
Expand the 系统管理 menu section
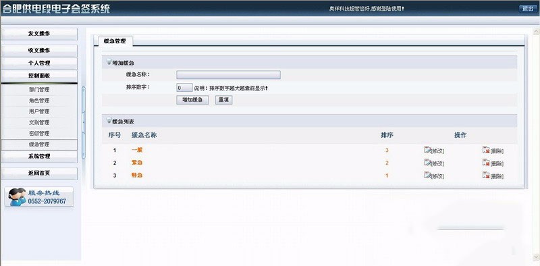[39, 156]
